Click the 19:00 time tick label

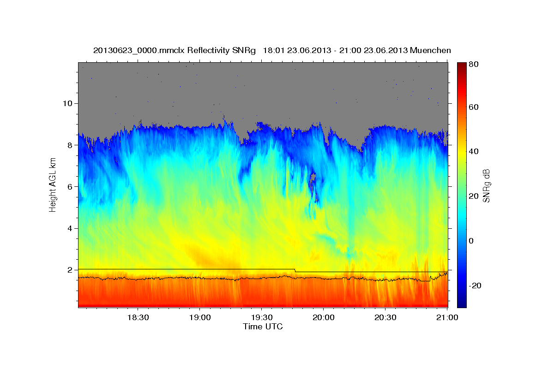point(200,318)
